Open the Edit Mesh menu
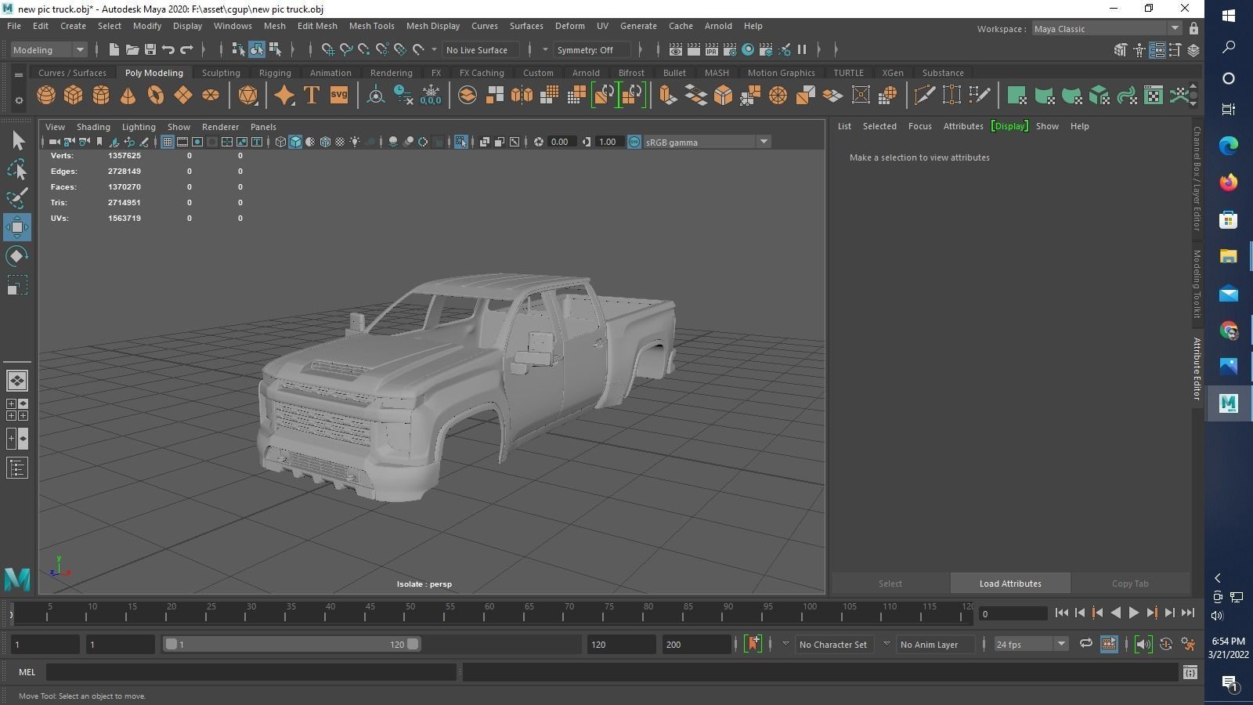 click(317, 26)
